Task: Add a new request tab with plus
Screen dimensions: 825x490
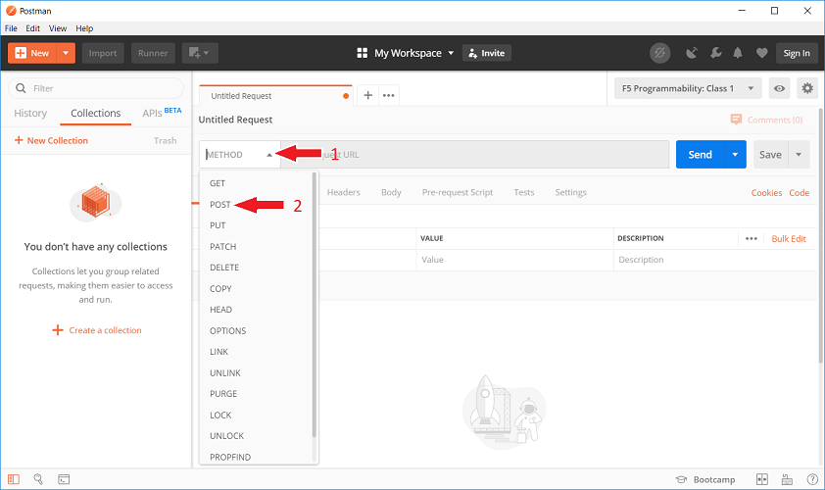Action: point(368,95)
